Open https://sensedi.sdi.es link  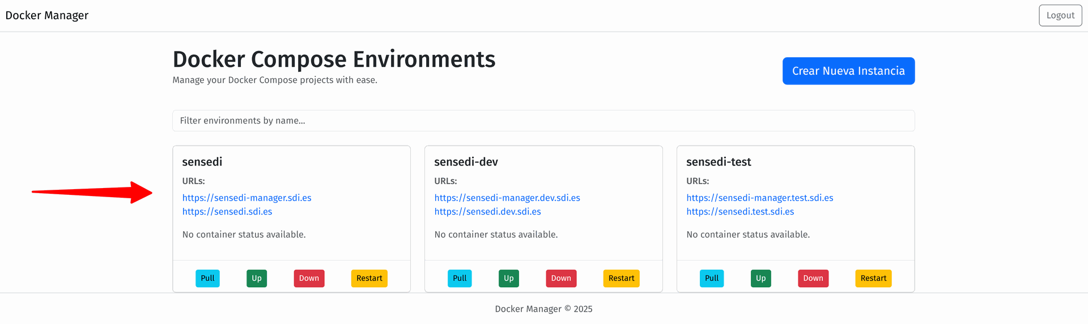(227, 211)
